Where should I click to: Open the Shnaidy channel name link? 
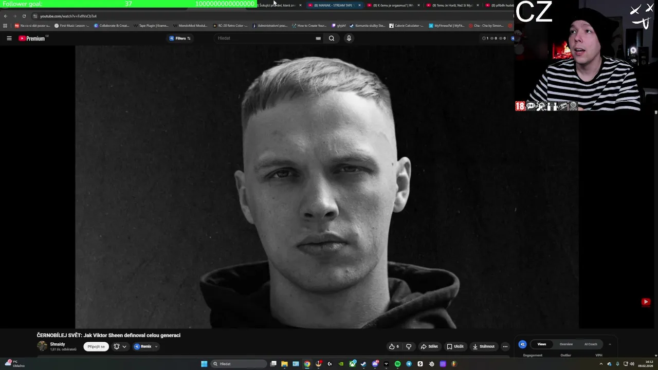(58, 344)
